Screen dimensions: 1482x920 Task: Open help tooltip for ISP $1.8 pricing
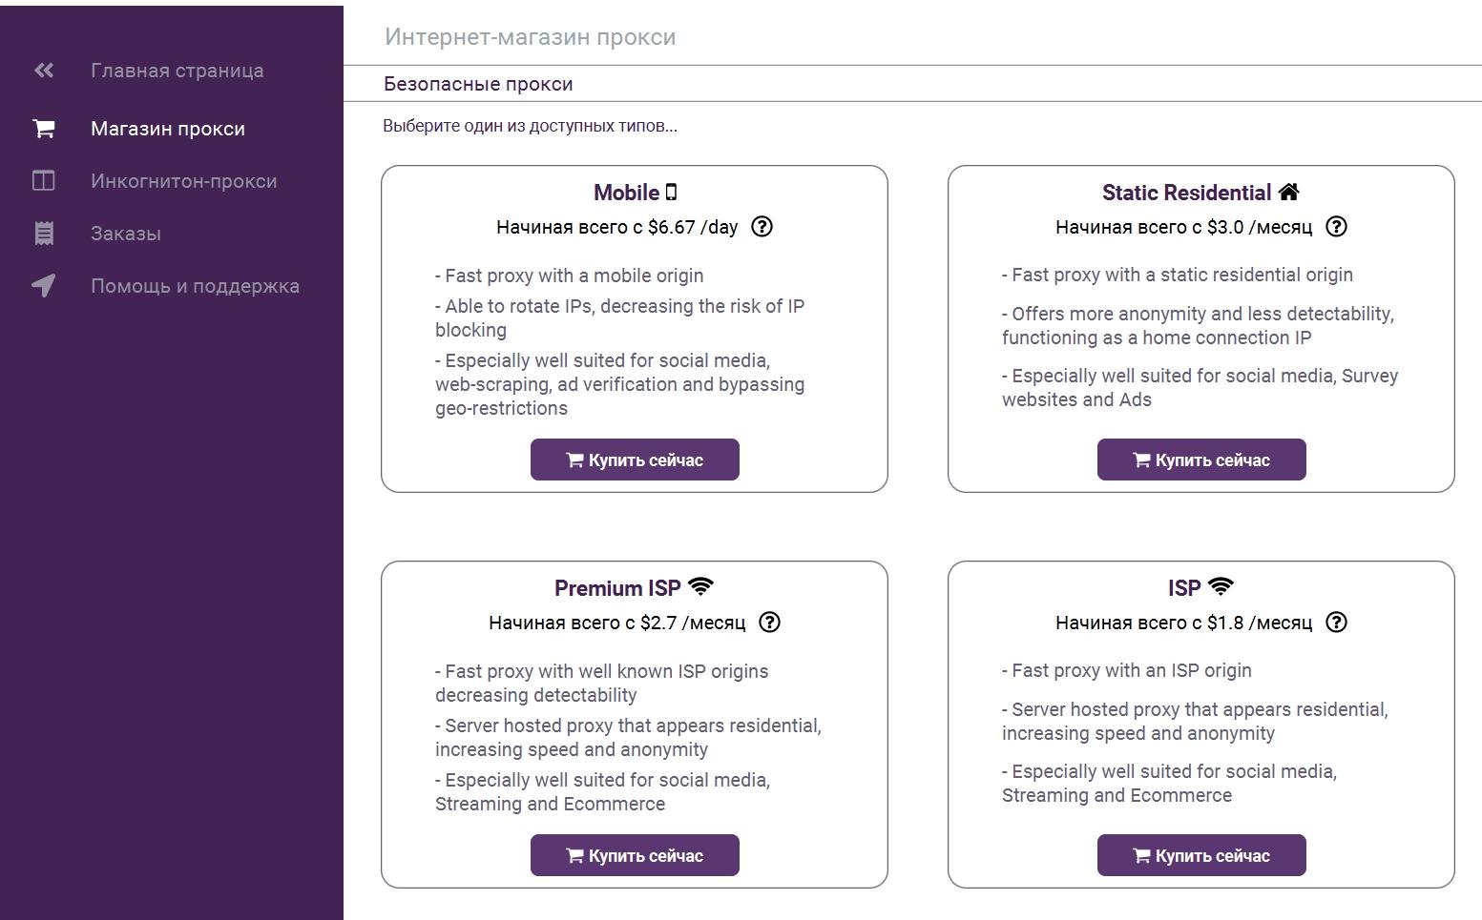pyautogui.click(x=1337, y=623)
